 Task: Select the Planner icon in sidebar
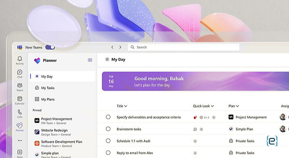20,125
